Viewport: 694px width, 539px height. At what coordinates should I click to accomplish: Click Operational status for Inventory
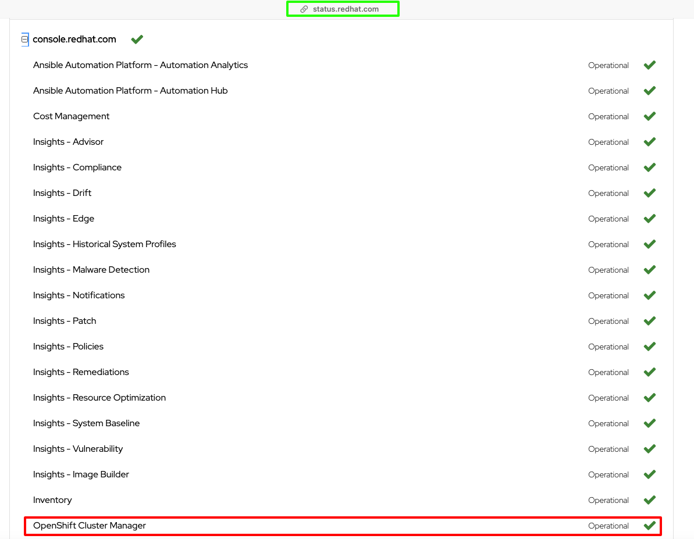click(608, 501)
